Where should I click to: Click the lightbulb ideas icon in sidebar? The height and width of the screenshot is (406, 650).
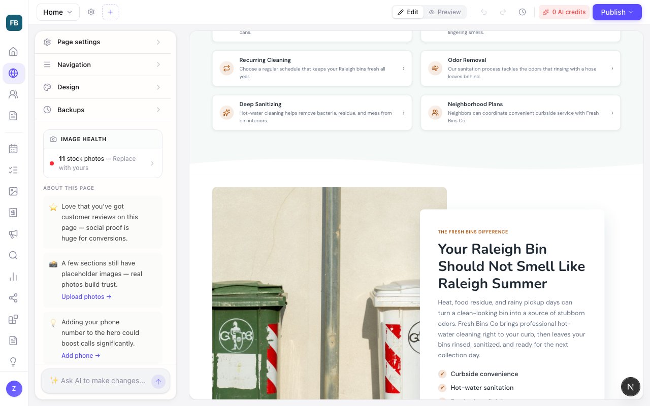(14, 362)
